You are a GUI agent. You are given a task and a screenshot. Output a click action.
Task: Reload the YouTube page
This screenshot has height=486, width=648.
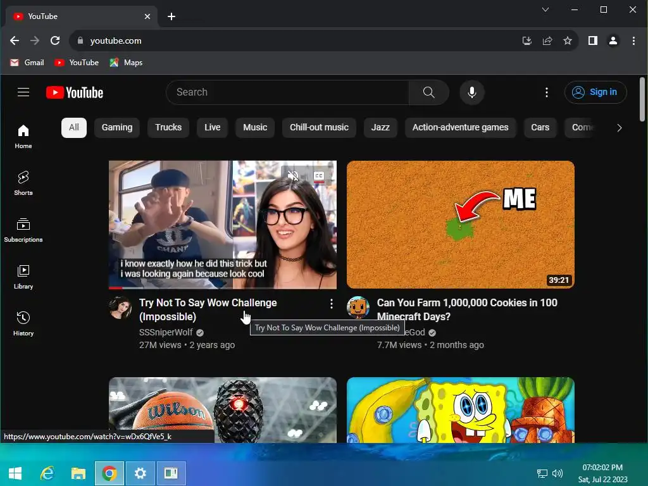pyautogui.click(x=55, y=40)
